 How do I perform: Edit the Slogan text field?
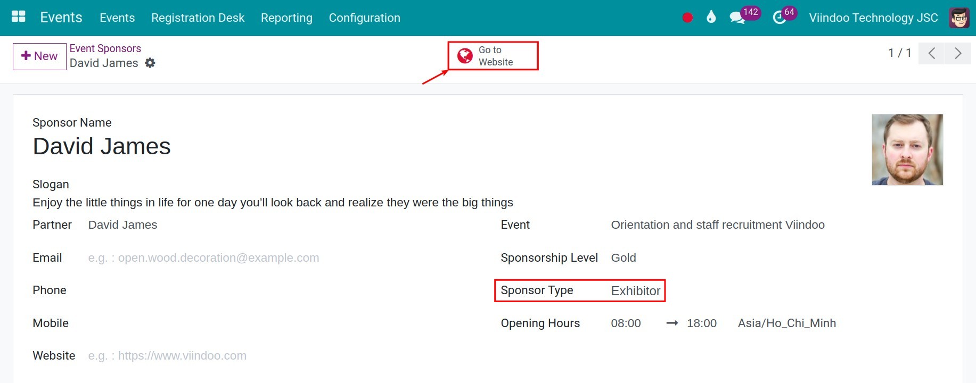tap(273, 203)
